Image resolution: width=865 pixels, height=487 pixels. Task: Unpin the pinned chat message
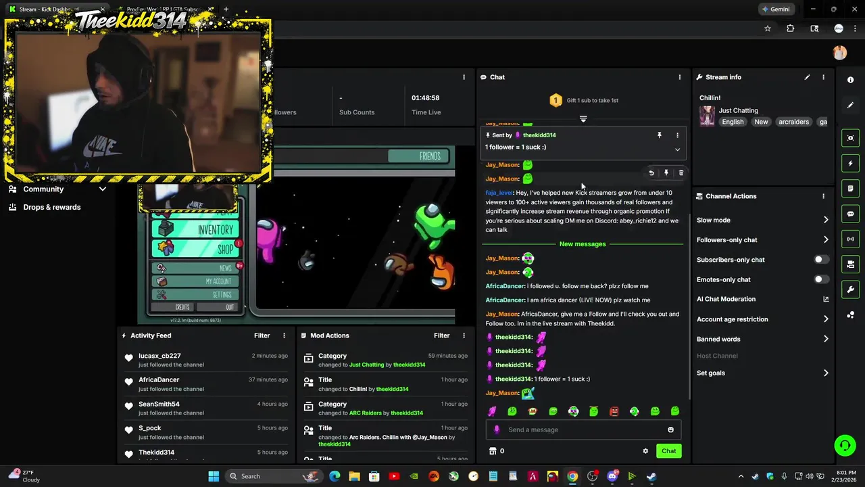[x=660, y=135]
